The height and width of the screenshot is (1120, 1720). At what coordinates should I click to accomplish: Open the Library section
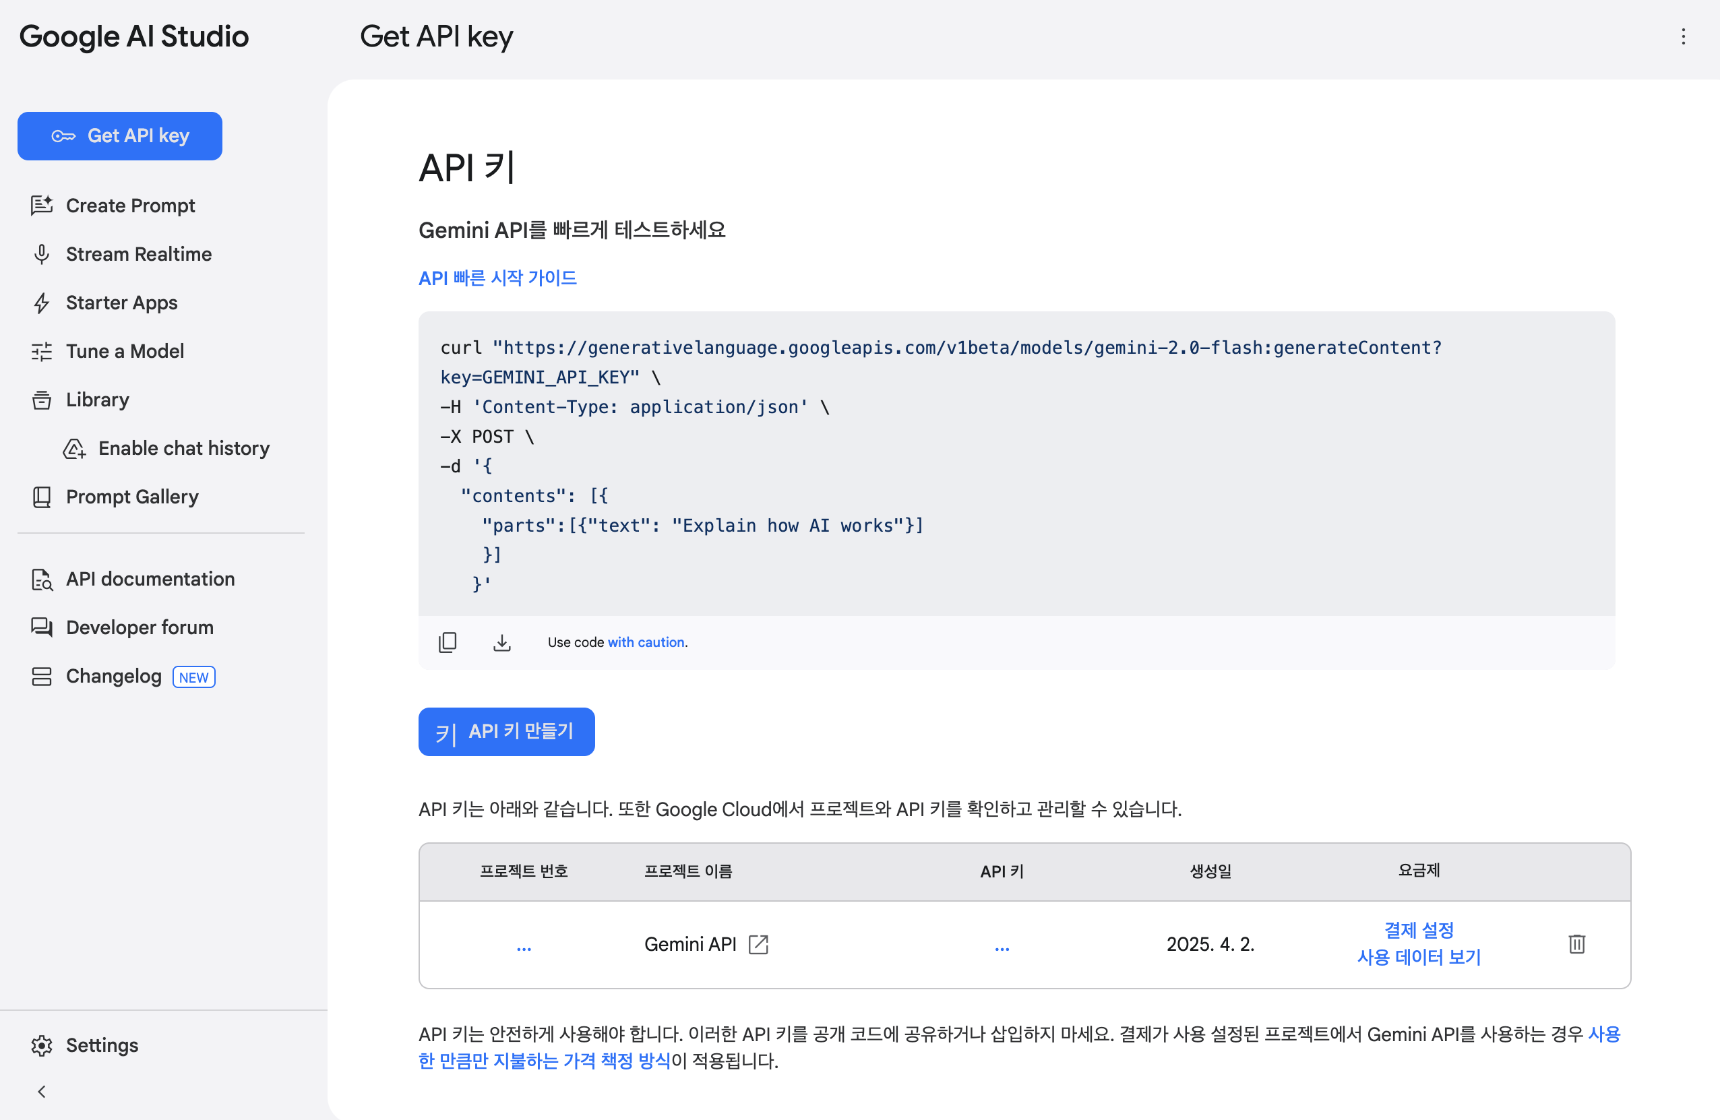tap(98, 400)
